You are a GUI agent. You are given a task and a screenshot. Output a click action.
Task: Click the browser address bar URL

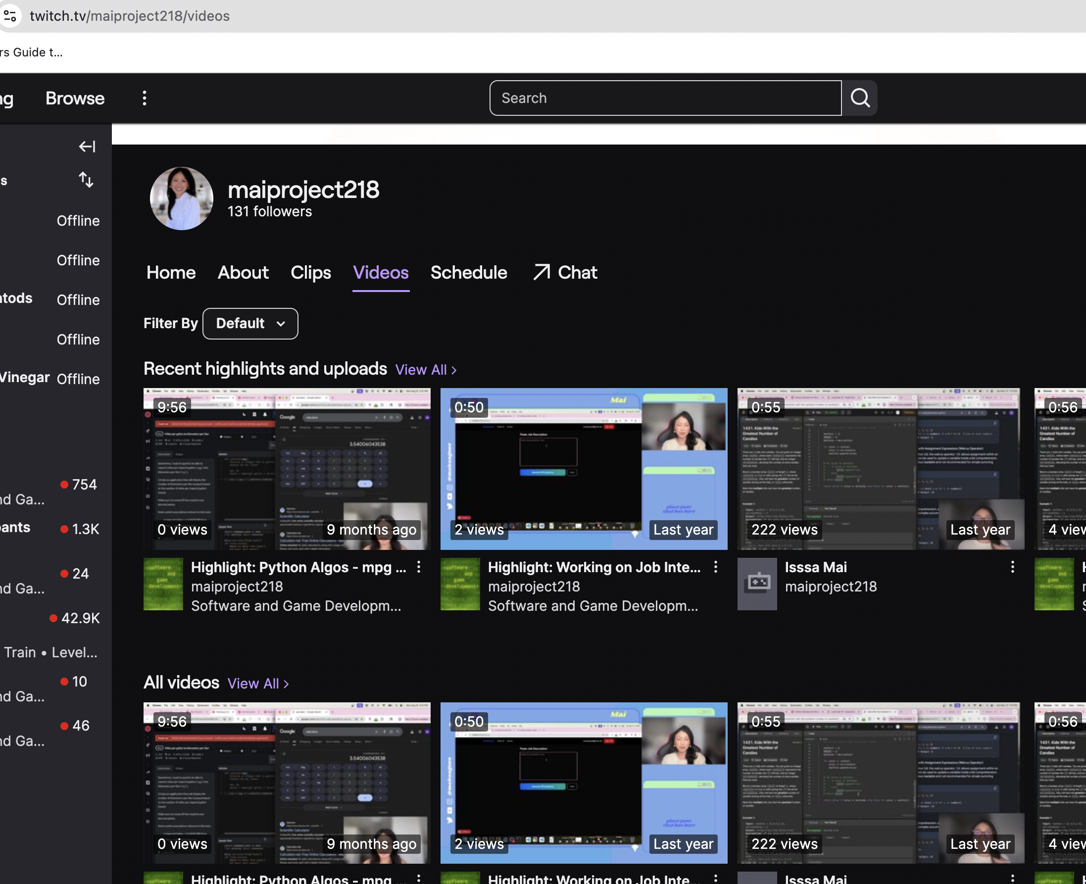point(130,16)
